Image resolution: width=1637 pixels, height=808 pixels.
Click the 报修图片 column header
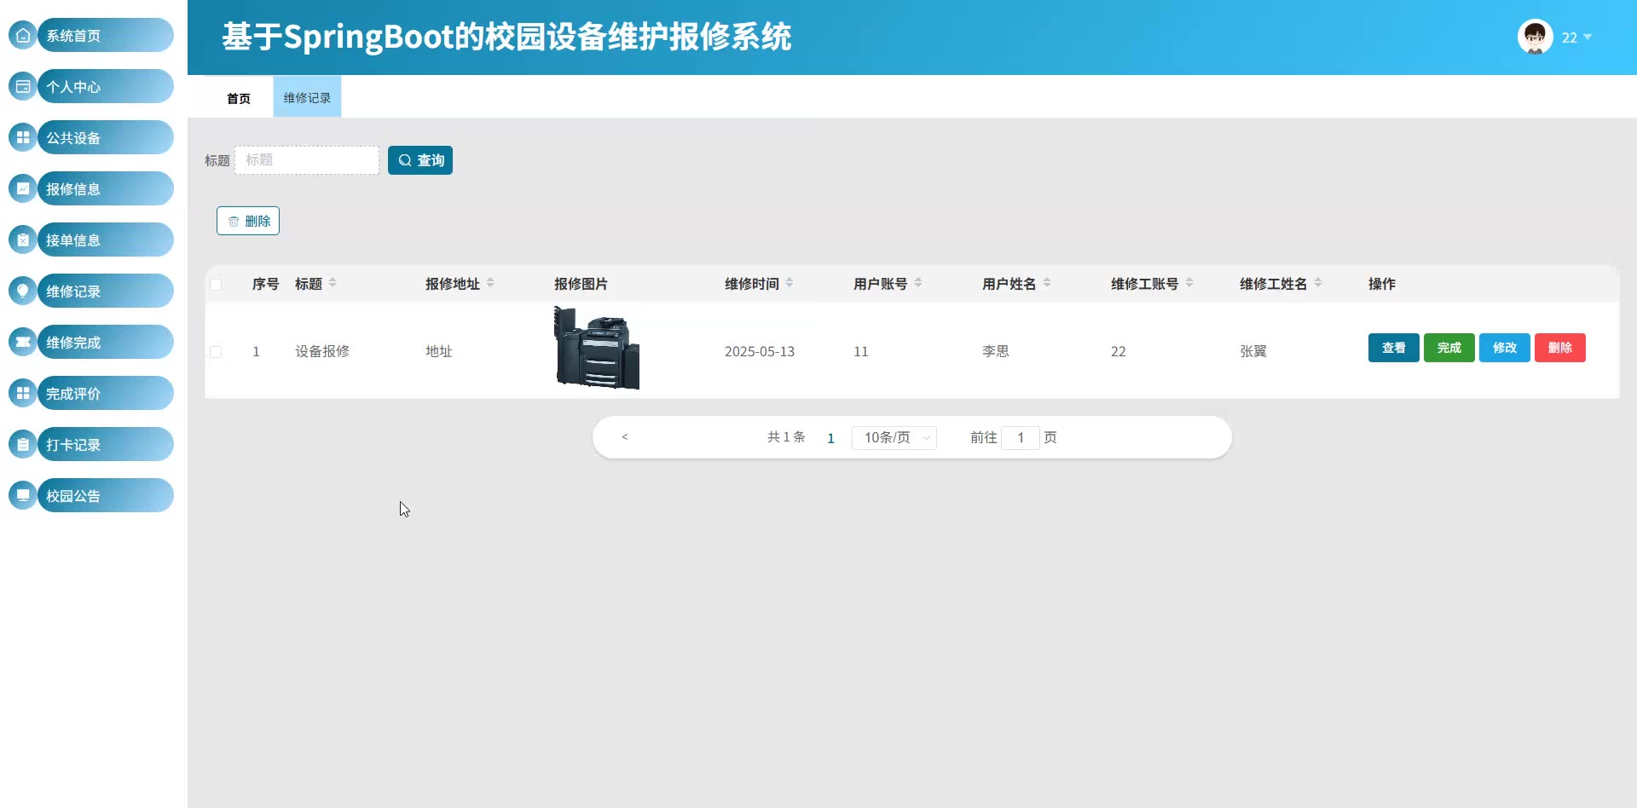581,284
